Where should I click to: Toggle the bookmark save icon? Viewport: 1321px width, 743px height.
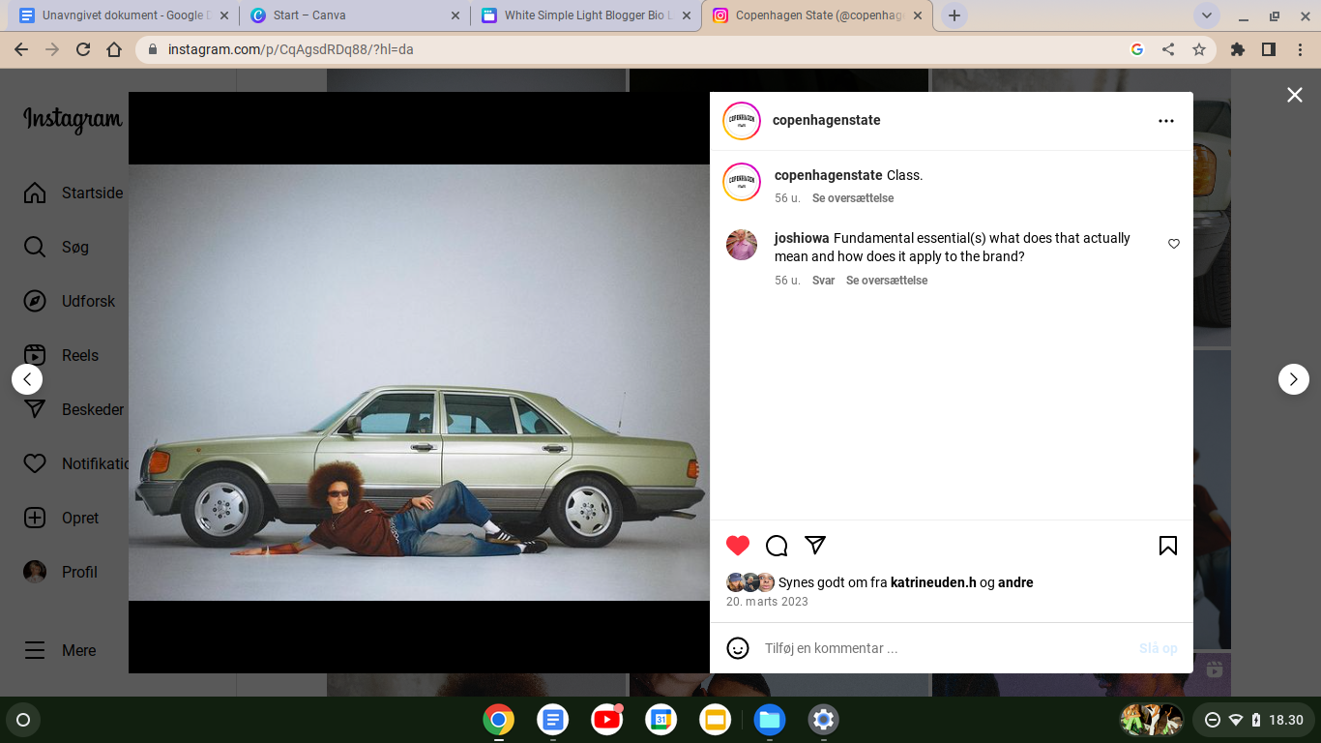tap(1167, 546)
